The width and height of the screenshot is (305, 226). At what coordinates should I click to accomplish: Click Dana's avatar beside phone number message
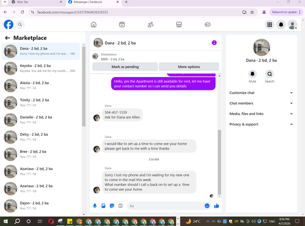click(96, 118)
